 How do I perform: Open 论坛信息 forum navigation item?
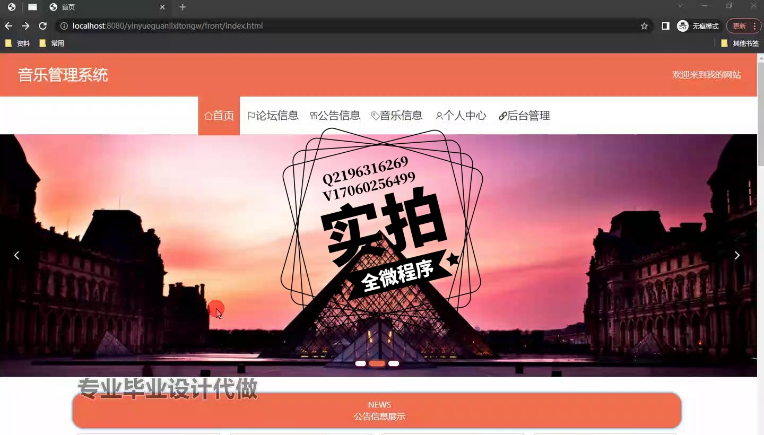coord(273,116)
